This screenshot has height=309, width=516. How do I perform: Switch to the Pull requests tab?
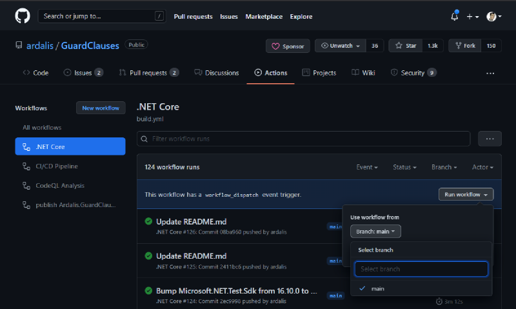[149, 73]
